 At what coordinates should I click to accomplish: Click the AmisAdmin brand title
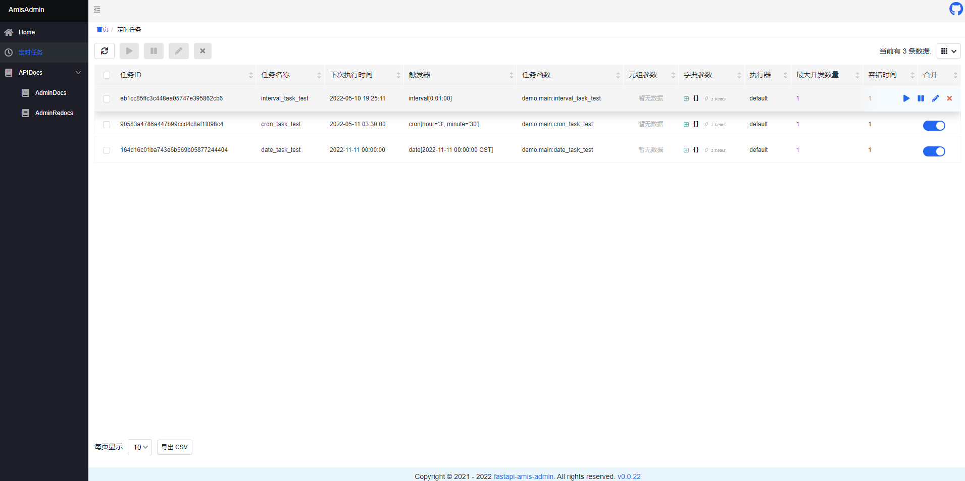click(26, 10)
